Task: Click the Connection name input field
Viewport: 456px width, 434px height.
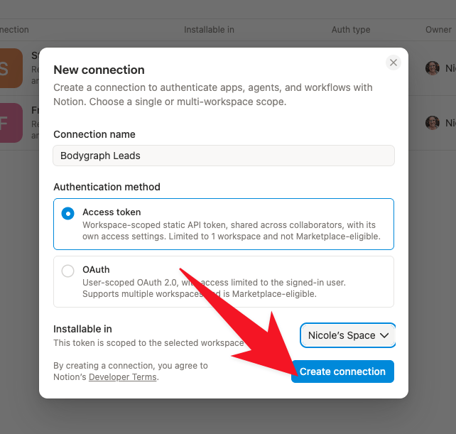Action: [224, 156]
